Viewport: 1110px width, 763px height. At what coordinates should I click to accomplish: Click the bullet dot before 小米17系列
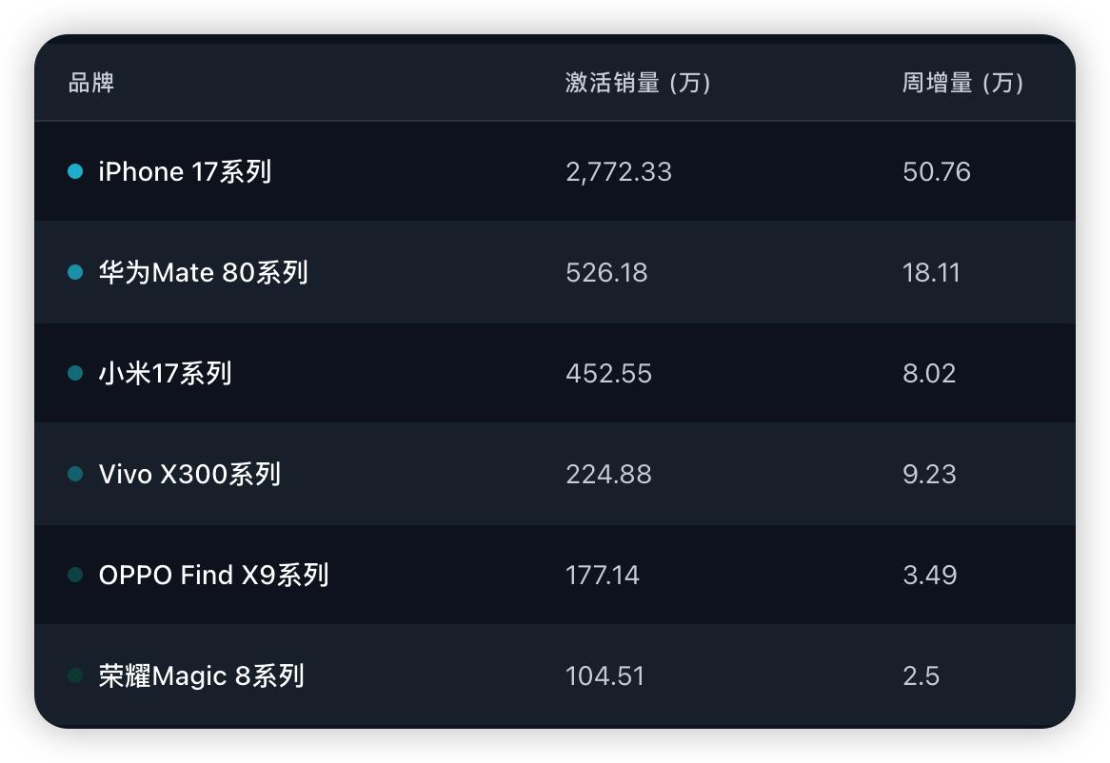(x=76, y=374)
